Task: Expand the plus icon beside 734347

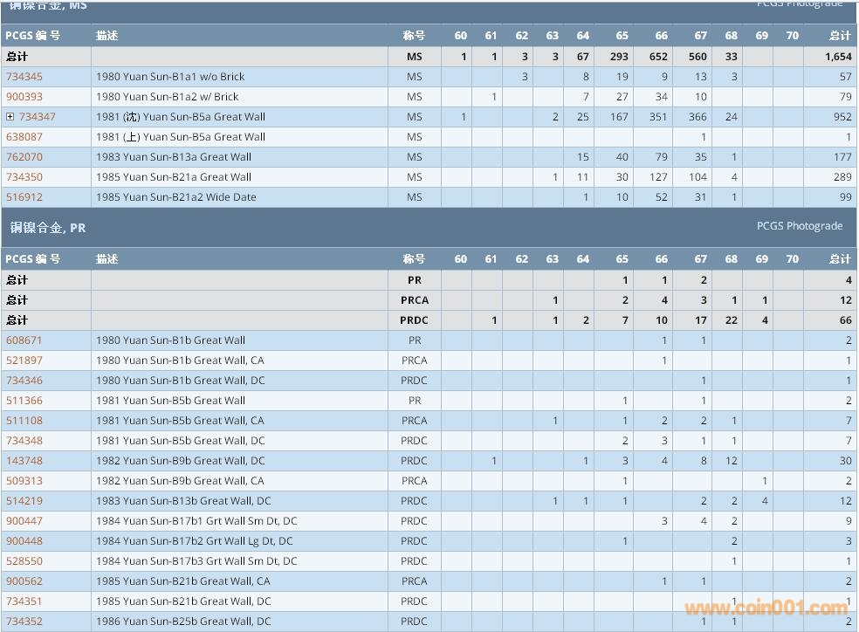Action: (x=10, y=117)
